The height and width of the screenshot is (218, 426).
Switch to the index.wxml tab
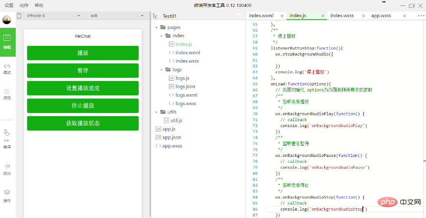point(261,16)
